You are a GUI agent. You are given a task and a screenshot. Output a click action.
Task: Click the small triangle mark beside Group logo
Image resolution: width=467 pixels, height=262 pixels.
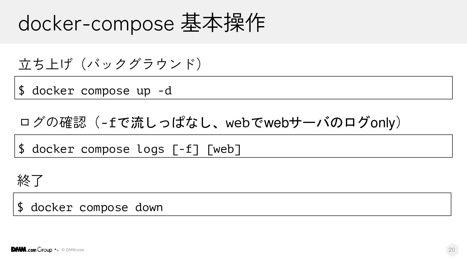56,250
